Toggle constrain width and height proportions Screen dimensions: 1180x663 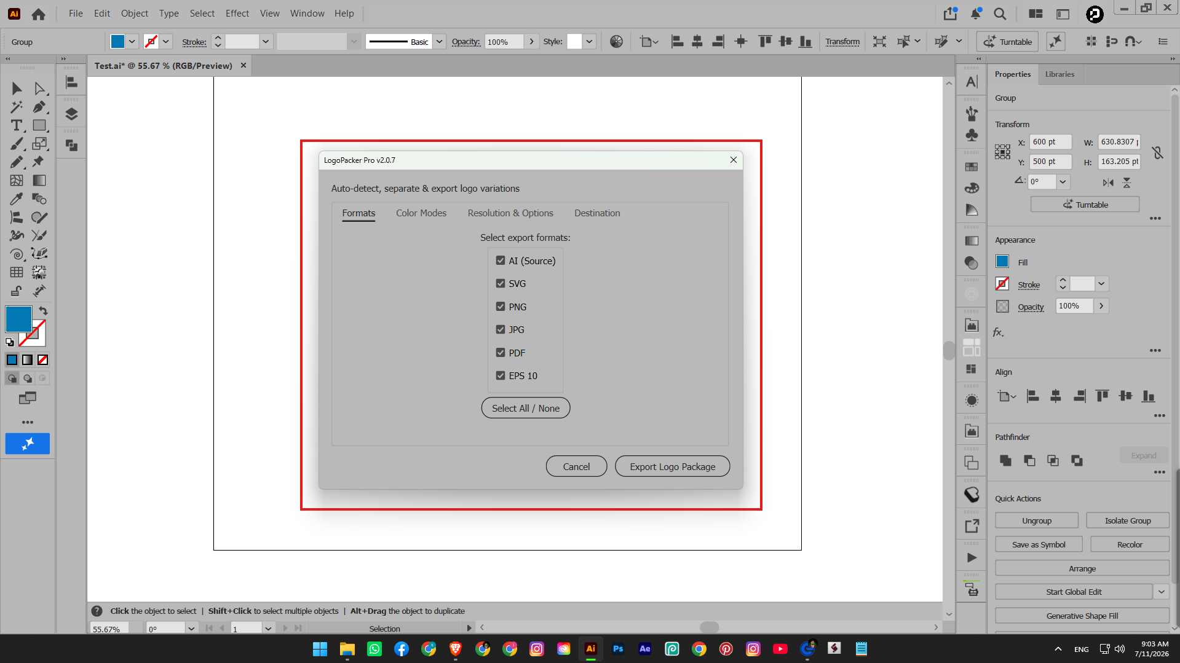tap(1157, 152)
